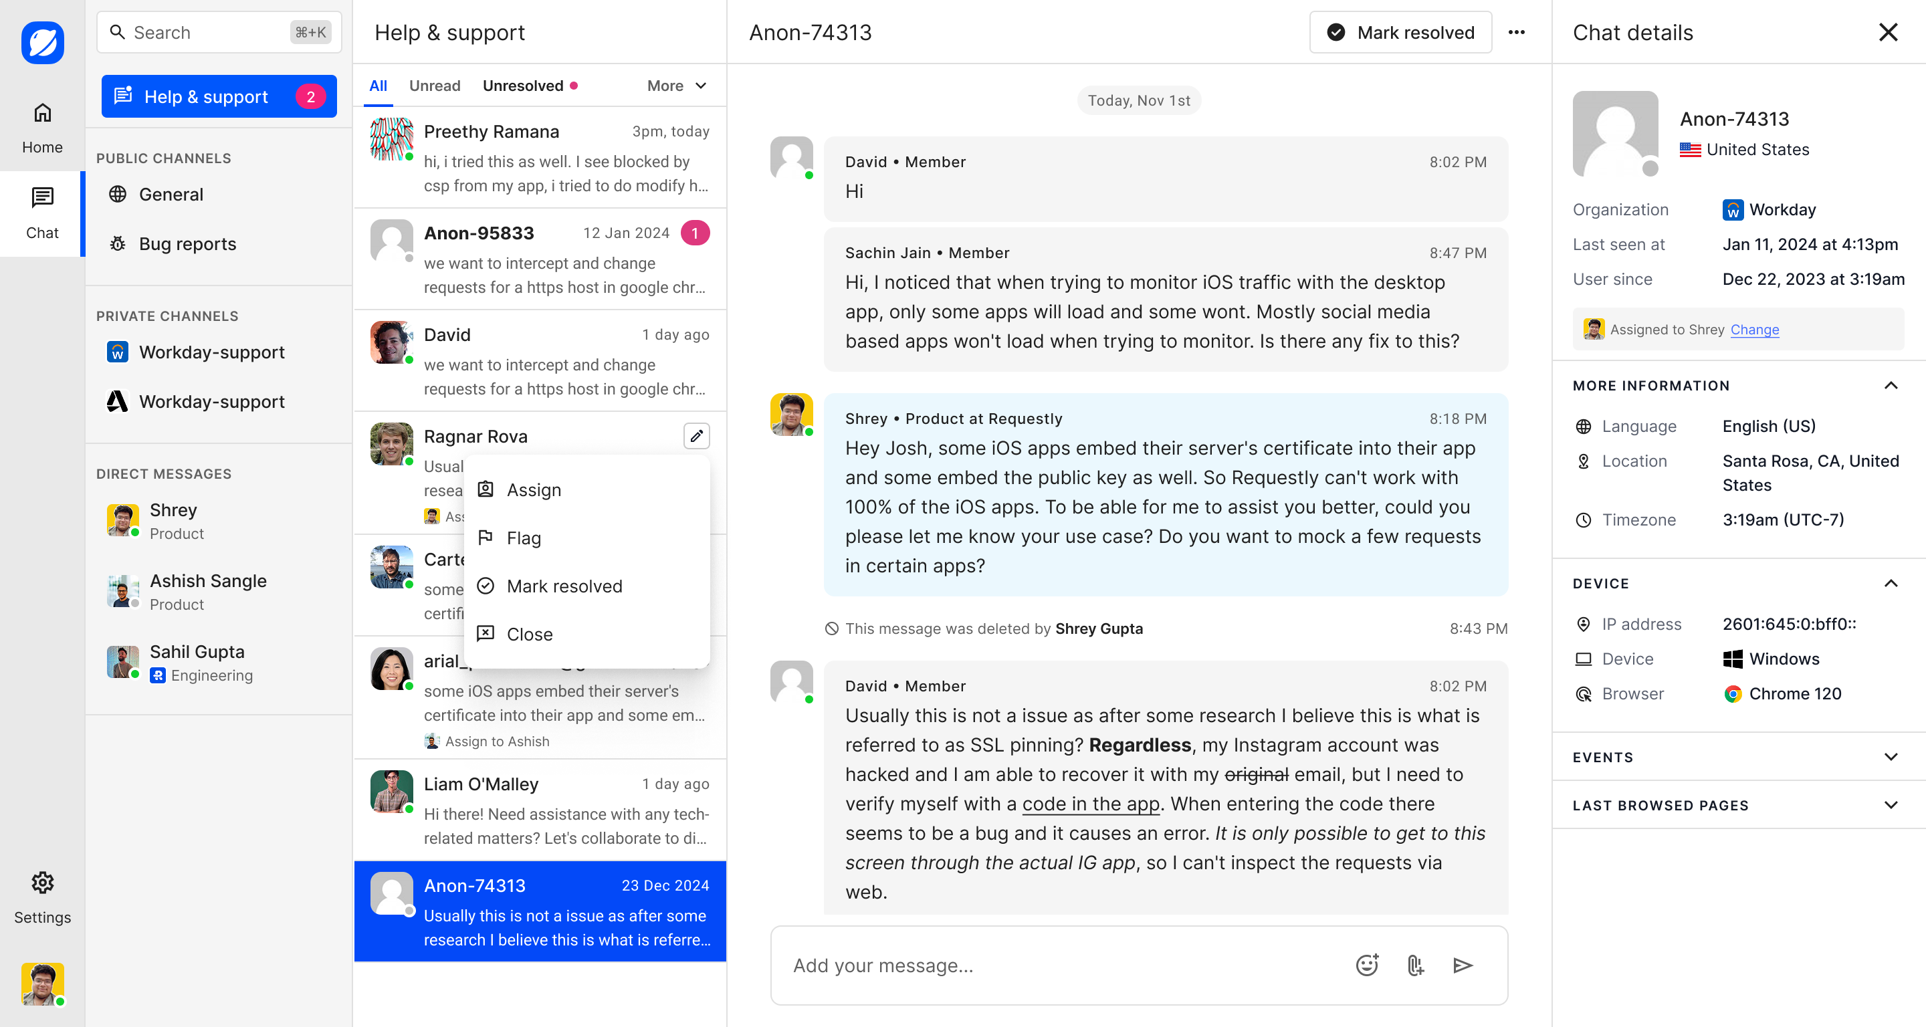
Task: Collapse the More Information section
Action: [x=1890, y=386]
